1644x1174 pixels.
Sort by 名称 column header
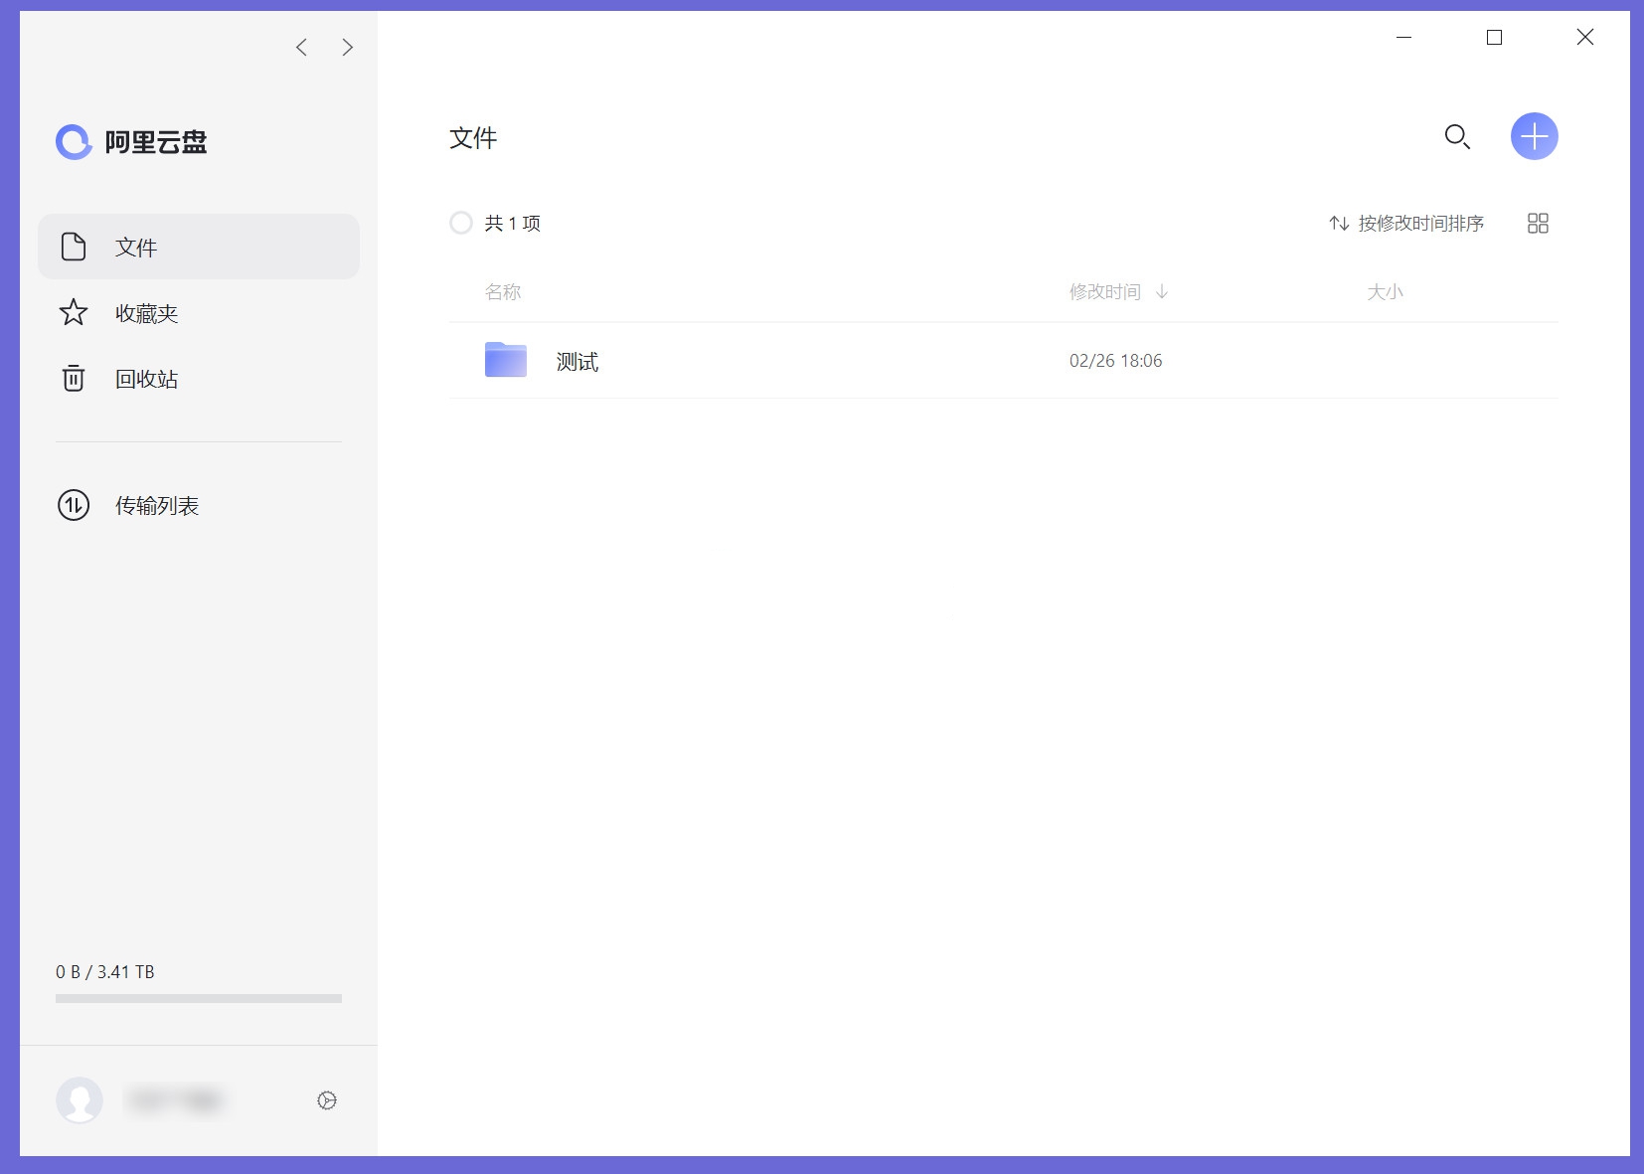click(x=503, y=292)
